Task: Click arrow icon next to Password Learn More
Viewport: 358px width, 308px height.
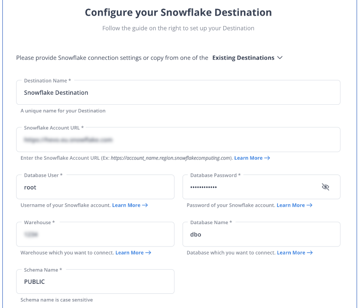Action: pyautogui.click(x=309, y=205)
